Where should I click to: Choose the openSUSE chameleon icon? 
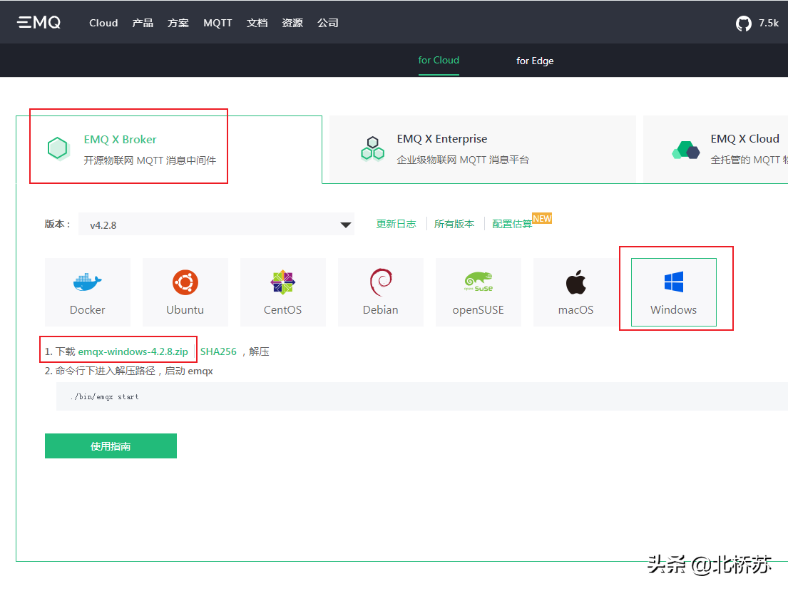[478, 282]
